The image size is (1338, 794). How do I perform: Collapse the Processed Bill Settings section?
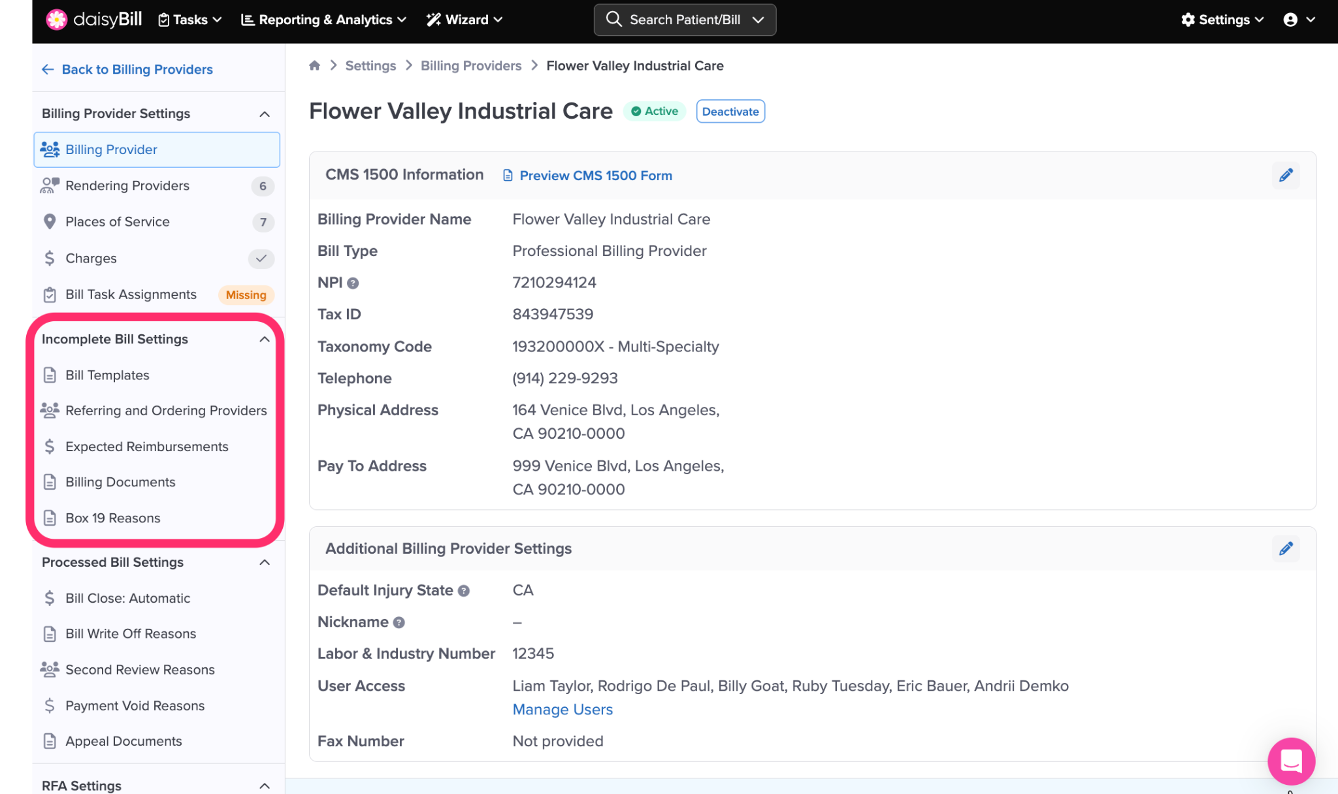[264, 562]
